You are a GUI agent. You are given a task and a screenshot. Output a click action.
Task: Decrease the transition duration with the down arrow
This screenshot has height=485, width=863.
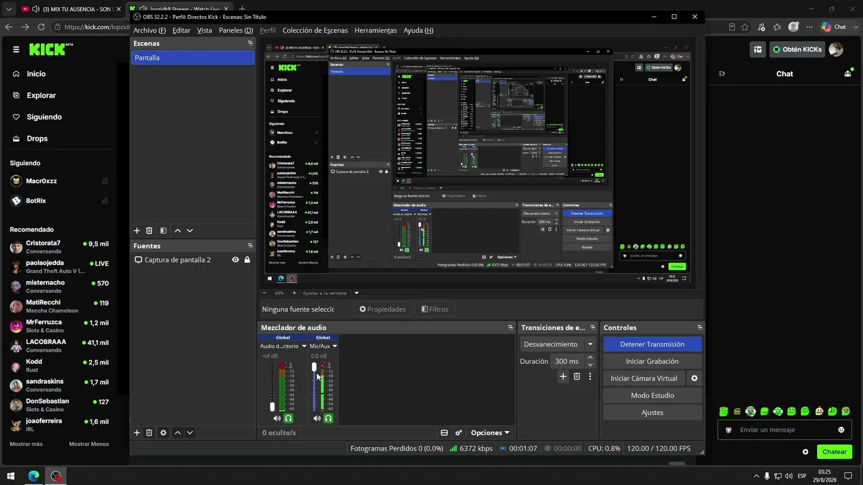[x=590, y=364]
